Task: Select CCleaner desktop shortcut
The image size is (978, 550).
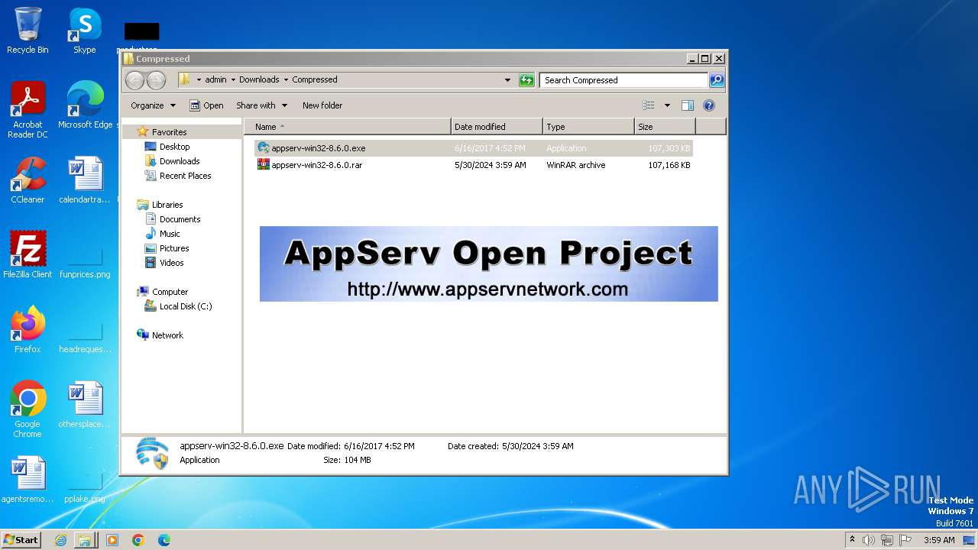Action: click(28, 180)
